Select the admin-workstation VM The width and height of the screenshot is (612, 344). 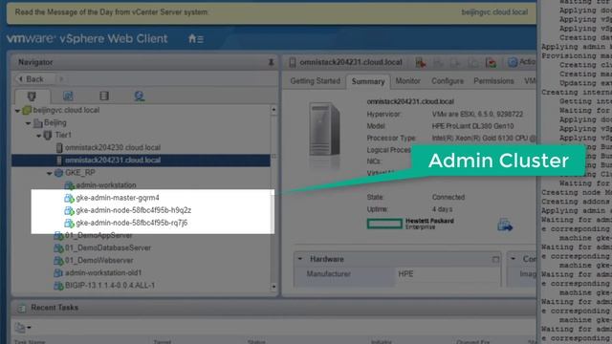(106, 185)
